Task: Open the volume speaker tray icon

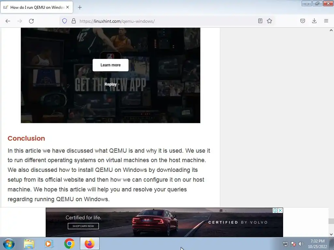Action: 301,244
